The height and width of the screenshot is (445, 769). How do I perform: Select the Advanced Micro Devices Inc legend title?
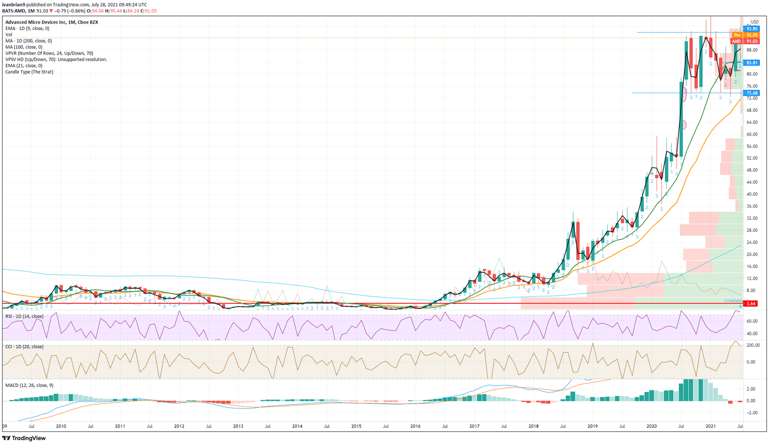pos(52,22)
